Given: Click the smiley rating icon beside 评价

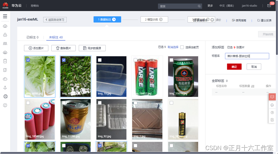Looking at the screenshot, I should [212, 20].
